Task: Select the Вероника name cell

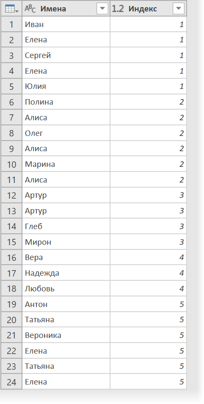Action: (x=66, y=335)
